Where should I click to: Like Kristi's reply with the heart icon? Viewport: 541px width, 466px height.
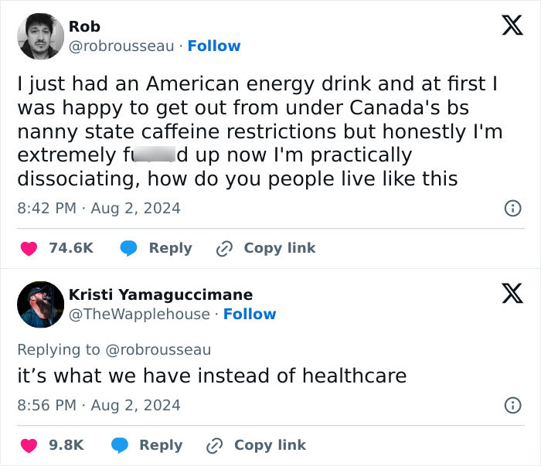tap(29, 445)
